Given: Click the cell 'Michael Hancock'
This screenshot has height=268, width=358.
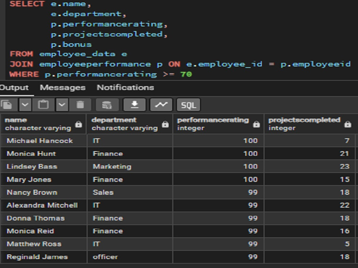Looking at the screenshot, I should tap(44, 140).
